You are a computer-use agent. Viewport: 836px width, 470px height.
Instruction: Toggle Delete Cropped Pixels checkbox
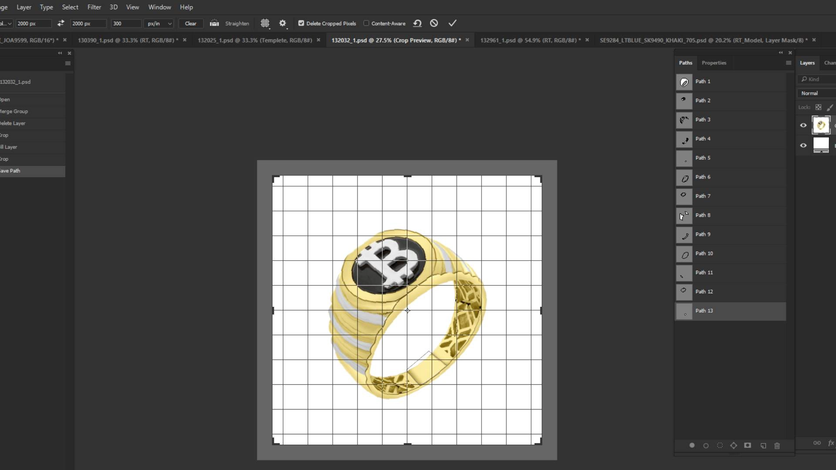[x=301, y=23]
